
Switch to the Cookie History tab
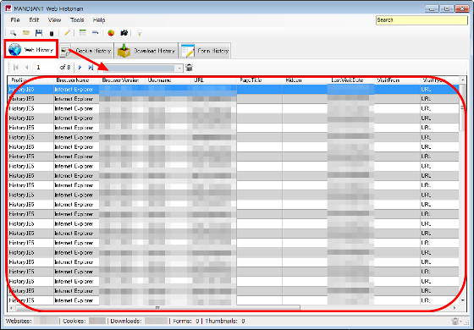(85, 51)
